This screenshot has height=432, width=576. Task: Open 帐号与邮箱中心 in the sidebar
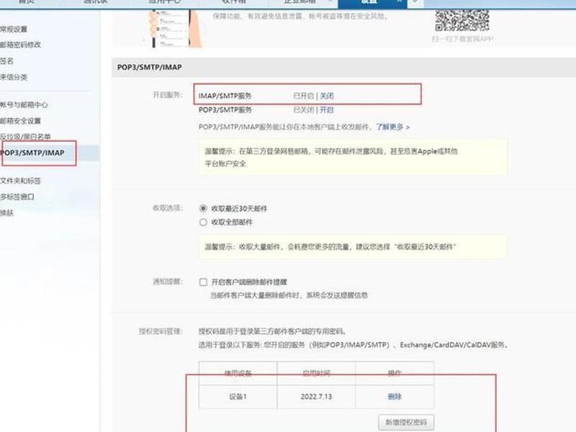tap(24, 104)
